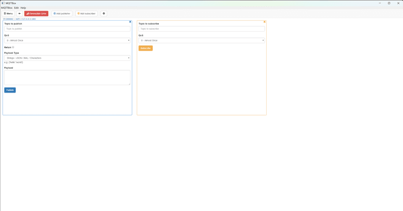This screenshot has width=403, height=211.
Task: Add a new publisher panel
Action: pyautogui.click(x=62, y=14)
